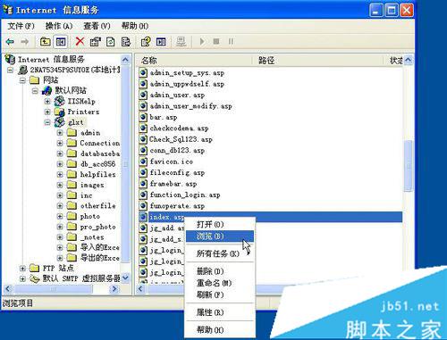Open the 查看(V) menu
This screenshot has height=340, width=447.
[97, 26]
